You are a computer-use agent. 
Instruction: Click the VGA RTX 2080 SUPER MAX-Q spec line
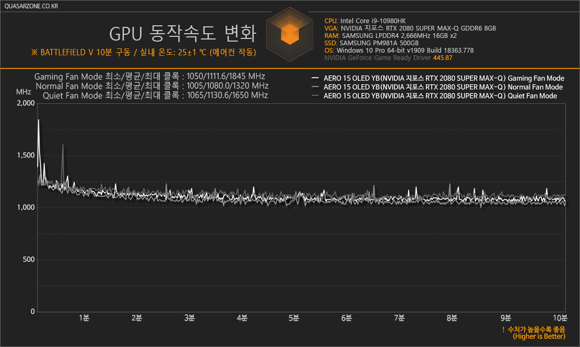410,28
